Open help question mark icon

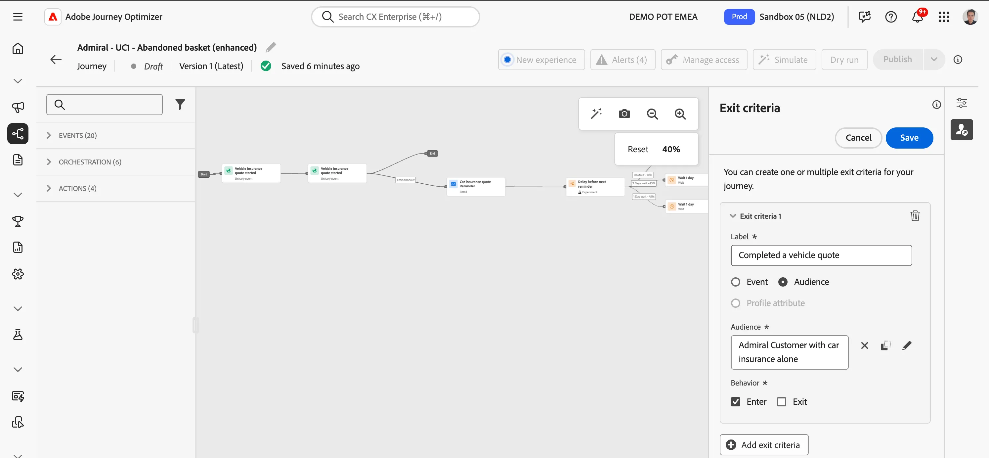pyautogui.click(x=891, y=17)
